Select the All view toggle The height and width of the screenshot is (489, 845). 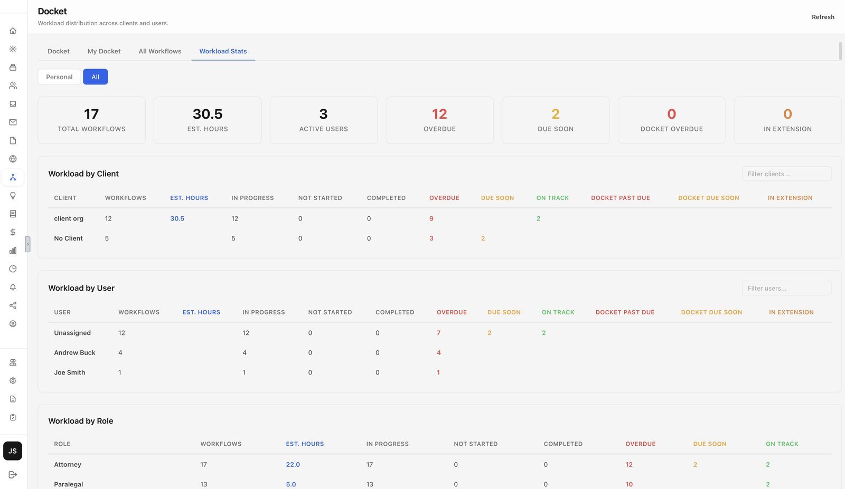tap(95, 77)
